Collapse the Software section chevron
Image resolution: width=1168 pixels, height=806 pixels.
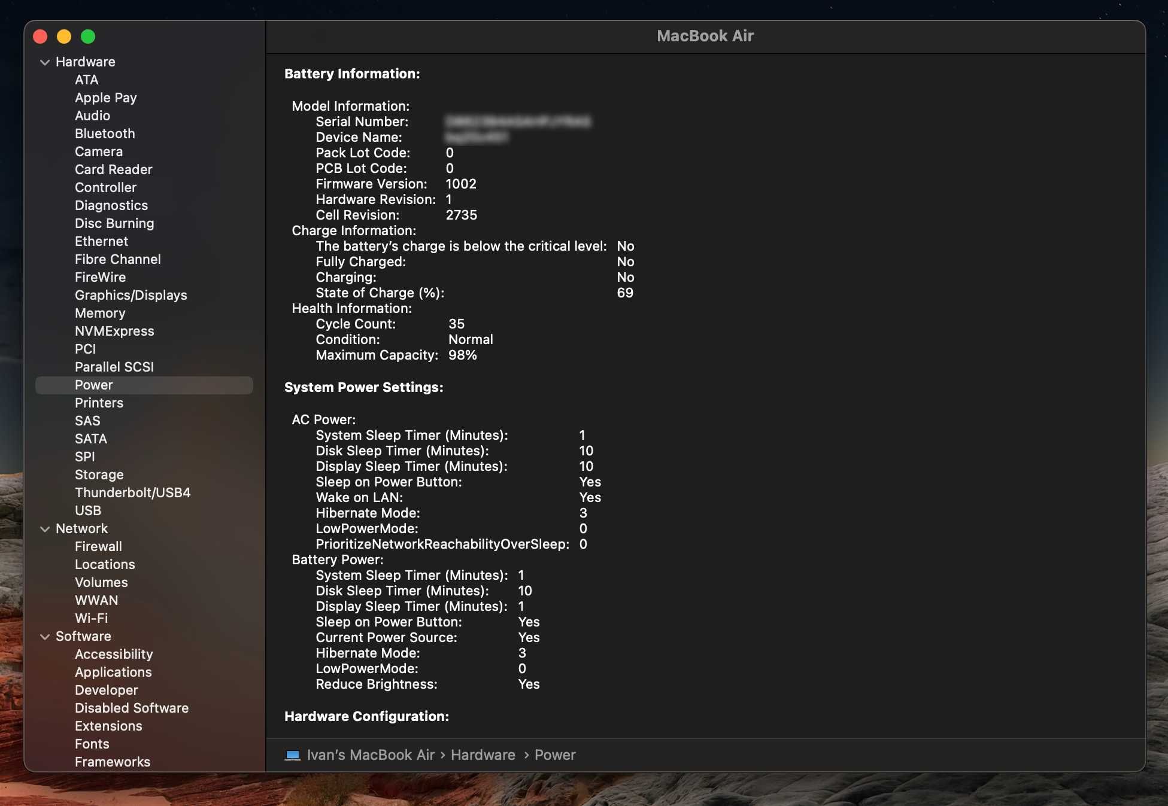(45, 637)
